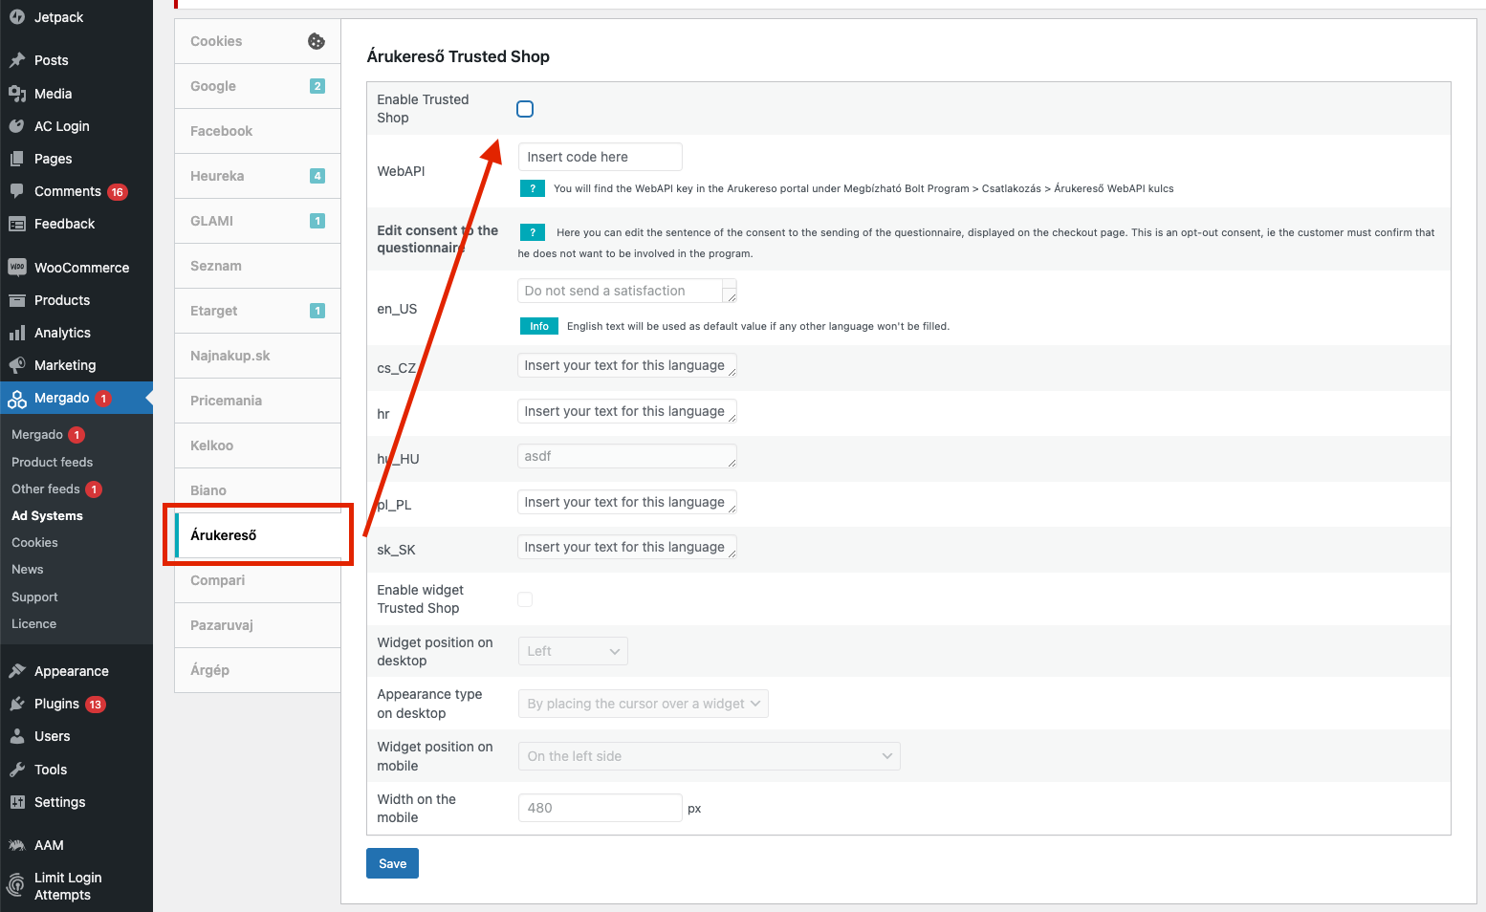Open Mergado item in Mergado submenu
Image resolution: width=1486 pixels, height=912 pixels.
(x=37, y=434)
